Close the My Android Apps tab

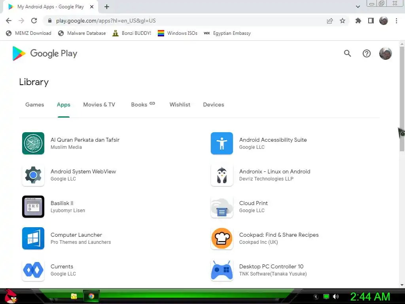pyautogui.click(x=92, y=7)
